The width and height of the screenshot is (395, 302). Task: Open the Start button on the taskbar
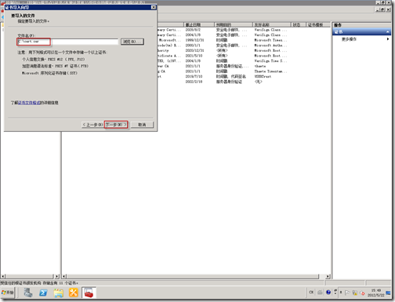[x=8, y=293]
